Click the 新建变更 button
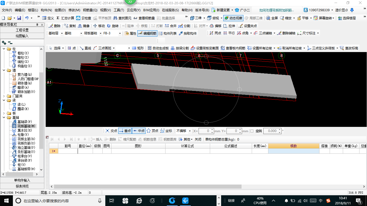This screenshot has width=367, height=206. (x=221, y=10)
